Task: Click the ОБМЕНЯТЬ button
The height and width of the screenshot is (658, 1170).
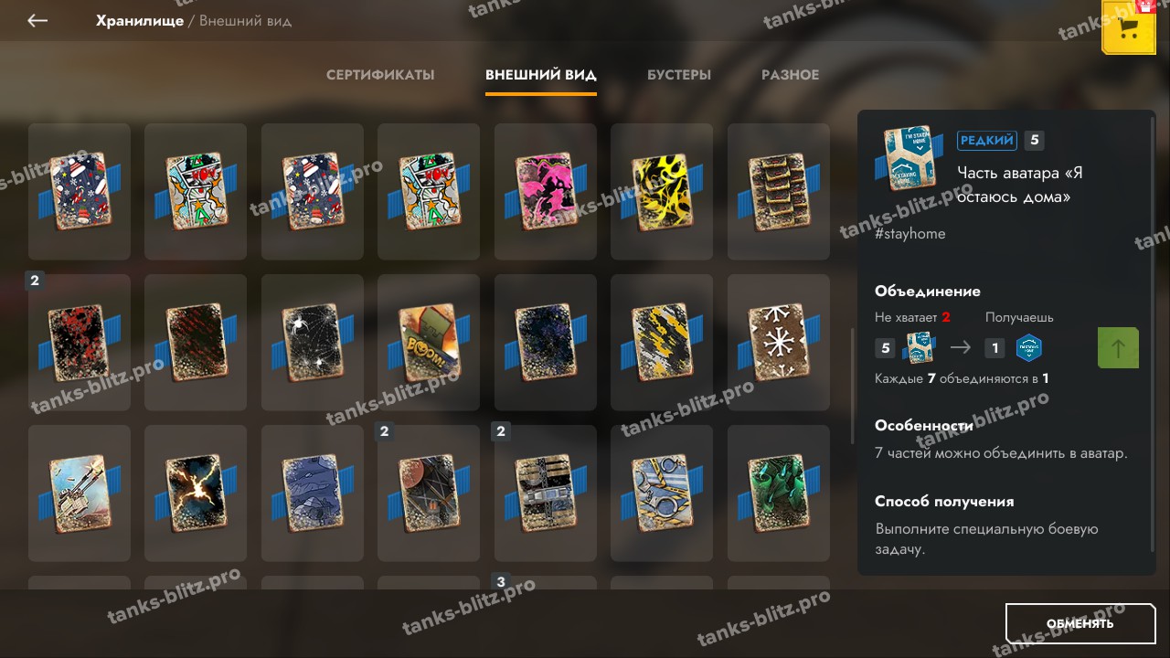Action: 1080,623
